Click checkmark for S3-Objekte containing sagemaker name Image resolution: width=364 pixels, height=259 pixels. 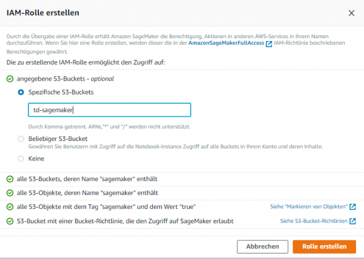[x=10, y=193]
